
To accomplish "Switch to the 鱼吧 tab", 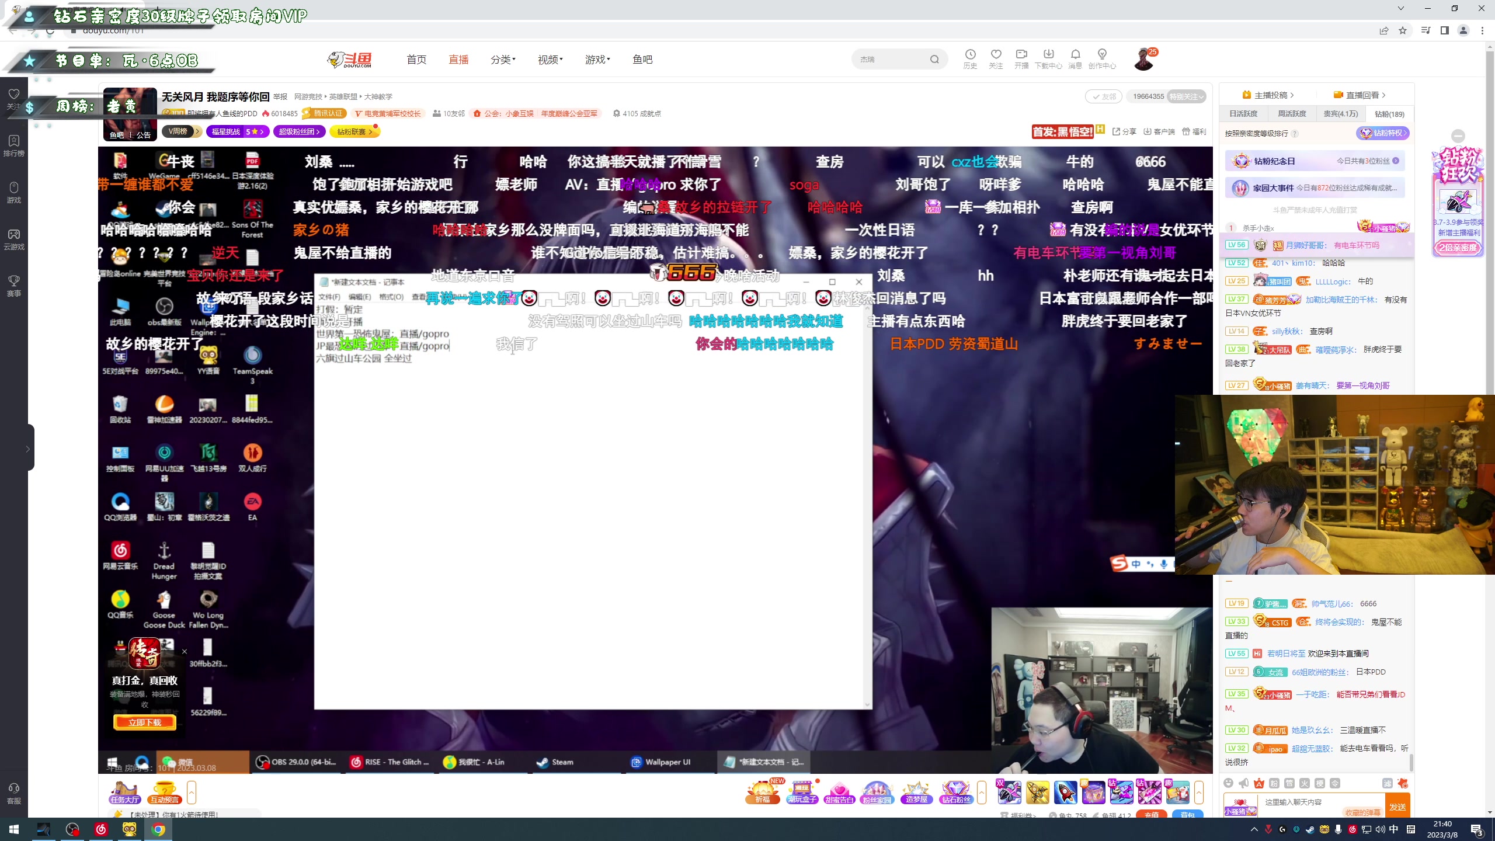I will (x=642, y=59).
